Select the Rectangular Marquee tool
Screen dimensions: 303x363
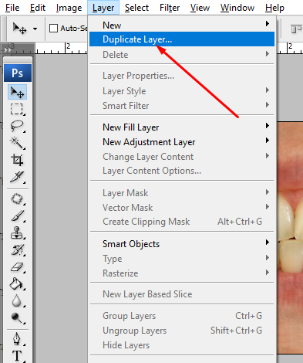click(x=17, y=109)
